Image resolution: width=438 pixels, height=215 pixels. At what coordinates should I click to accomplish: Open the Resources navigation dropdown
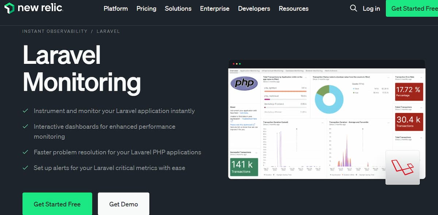293,8
